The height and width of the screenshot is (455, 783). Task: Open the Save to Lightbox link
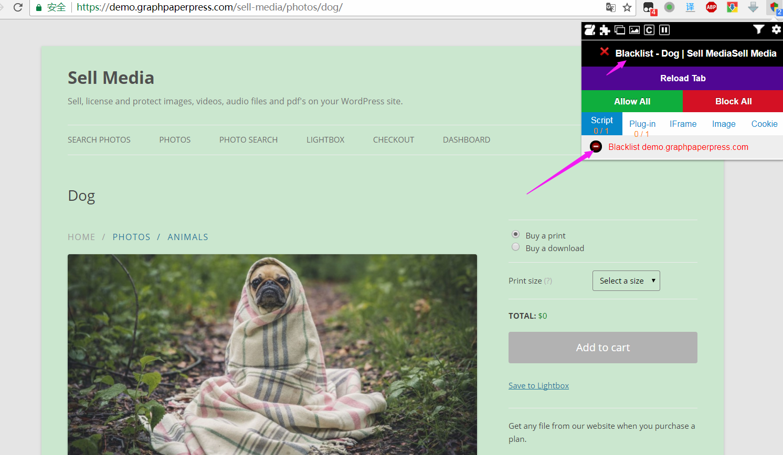click(x=538, y=385)
